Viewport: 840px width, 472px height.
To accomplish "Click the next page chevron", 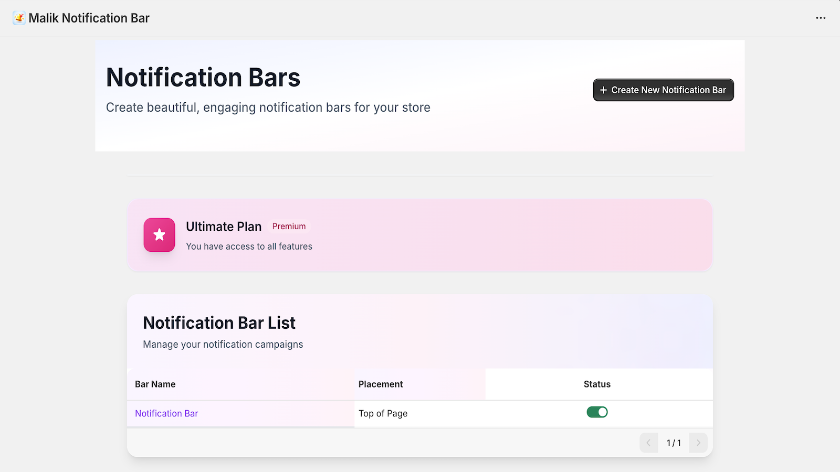I will (698, 443).
